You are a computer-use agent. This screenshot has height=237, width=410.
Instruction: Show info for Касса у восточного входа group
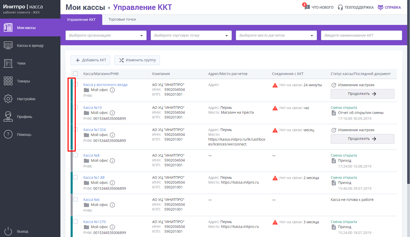[112, 90]
